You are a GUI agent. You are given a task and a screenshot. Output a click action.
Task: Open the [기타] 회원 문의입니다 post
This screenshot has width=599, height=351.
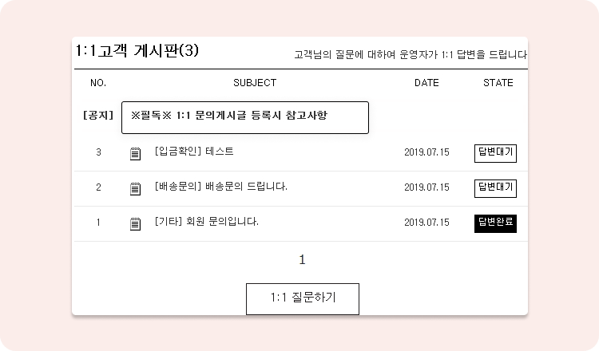pyautogui.click(x=206, y=222)
